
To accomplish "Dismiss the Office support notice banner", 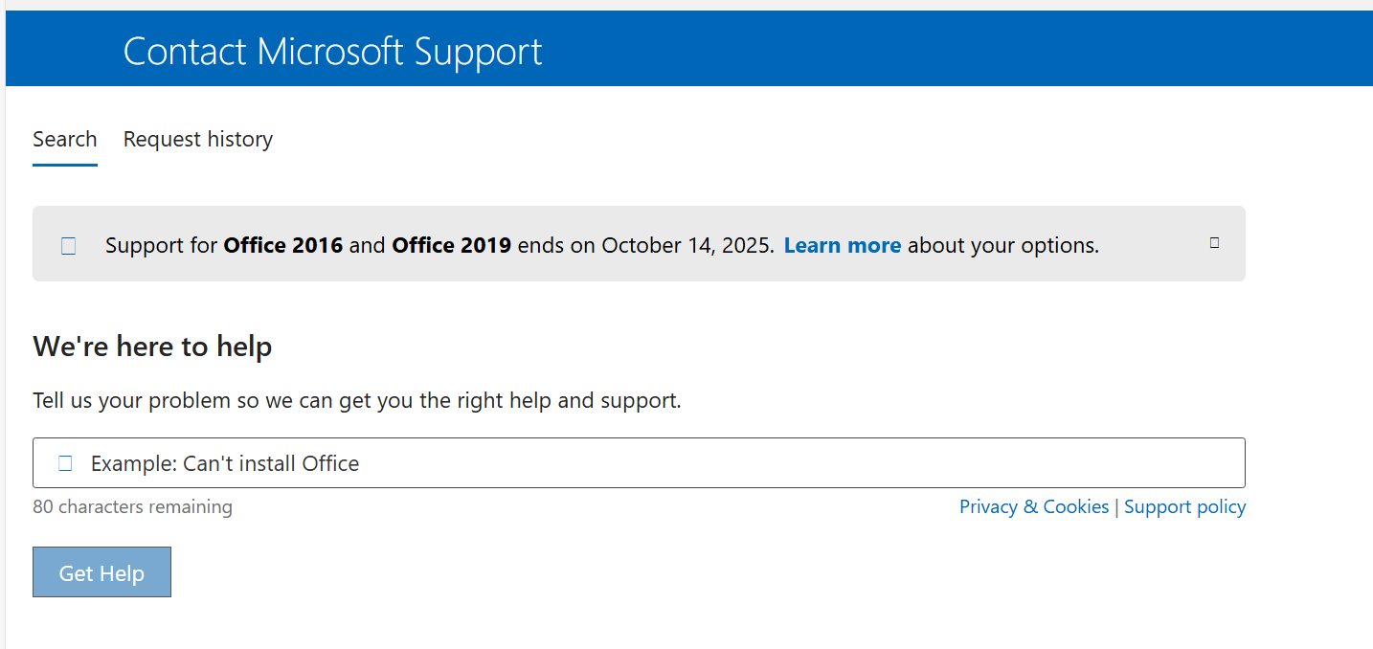I will (1214, 243).
